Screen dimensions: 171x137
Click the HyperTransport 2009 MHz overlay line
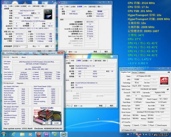(x=149, y=19)
